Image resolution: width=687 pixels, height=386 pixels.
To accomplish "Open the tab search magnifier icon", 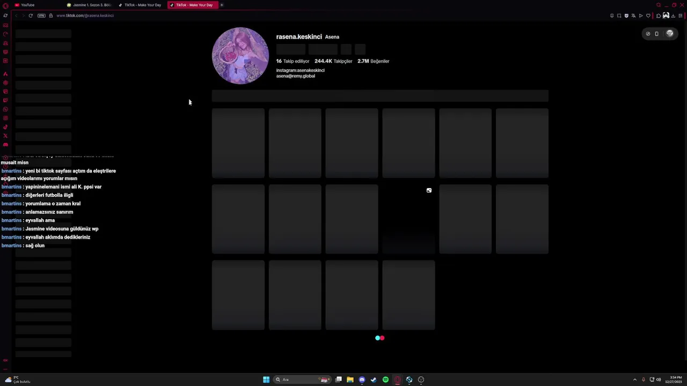I will [x=659, y=5].
